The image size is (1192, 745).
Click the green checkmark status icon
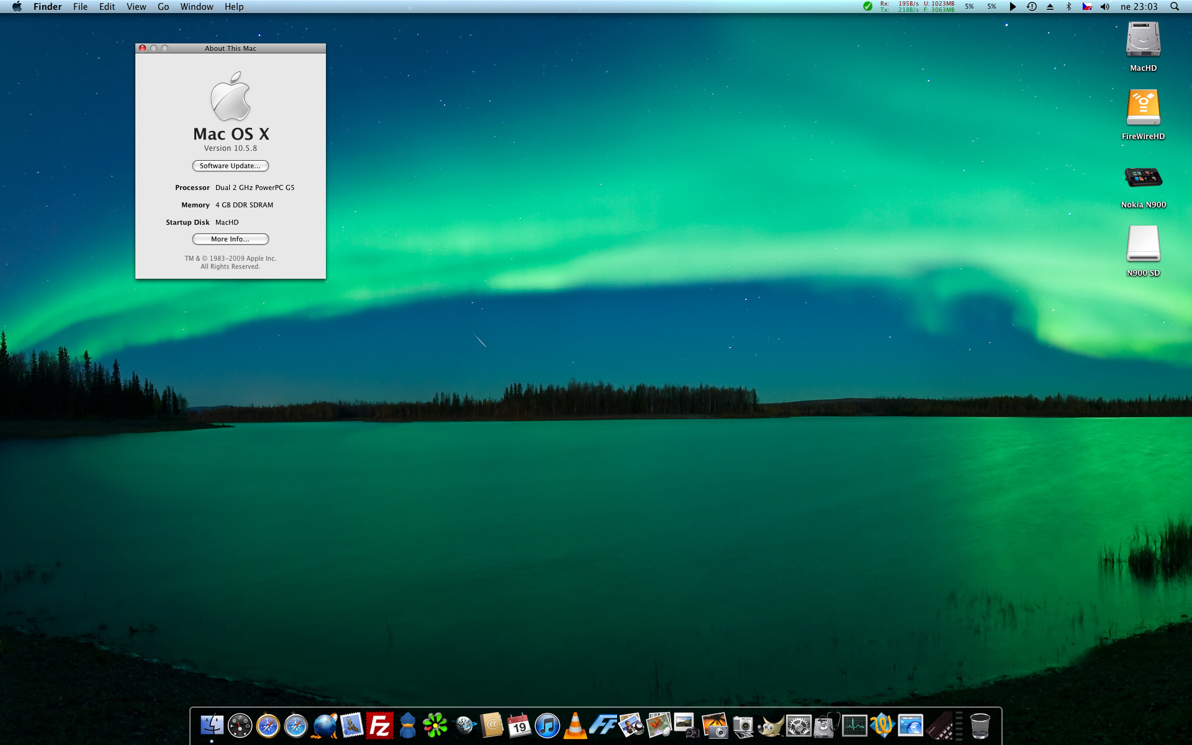click(867, 7)
